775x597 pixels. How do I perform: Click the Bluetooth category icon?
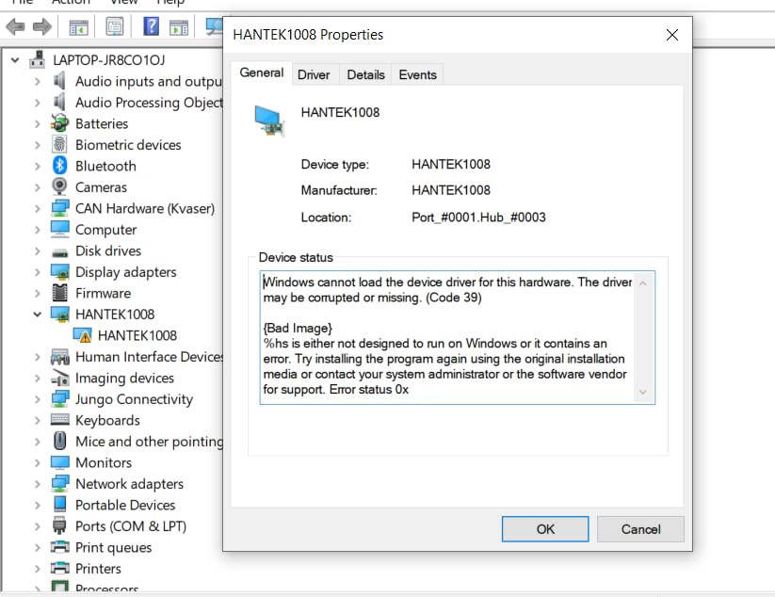coord(60,166)
